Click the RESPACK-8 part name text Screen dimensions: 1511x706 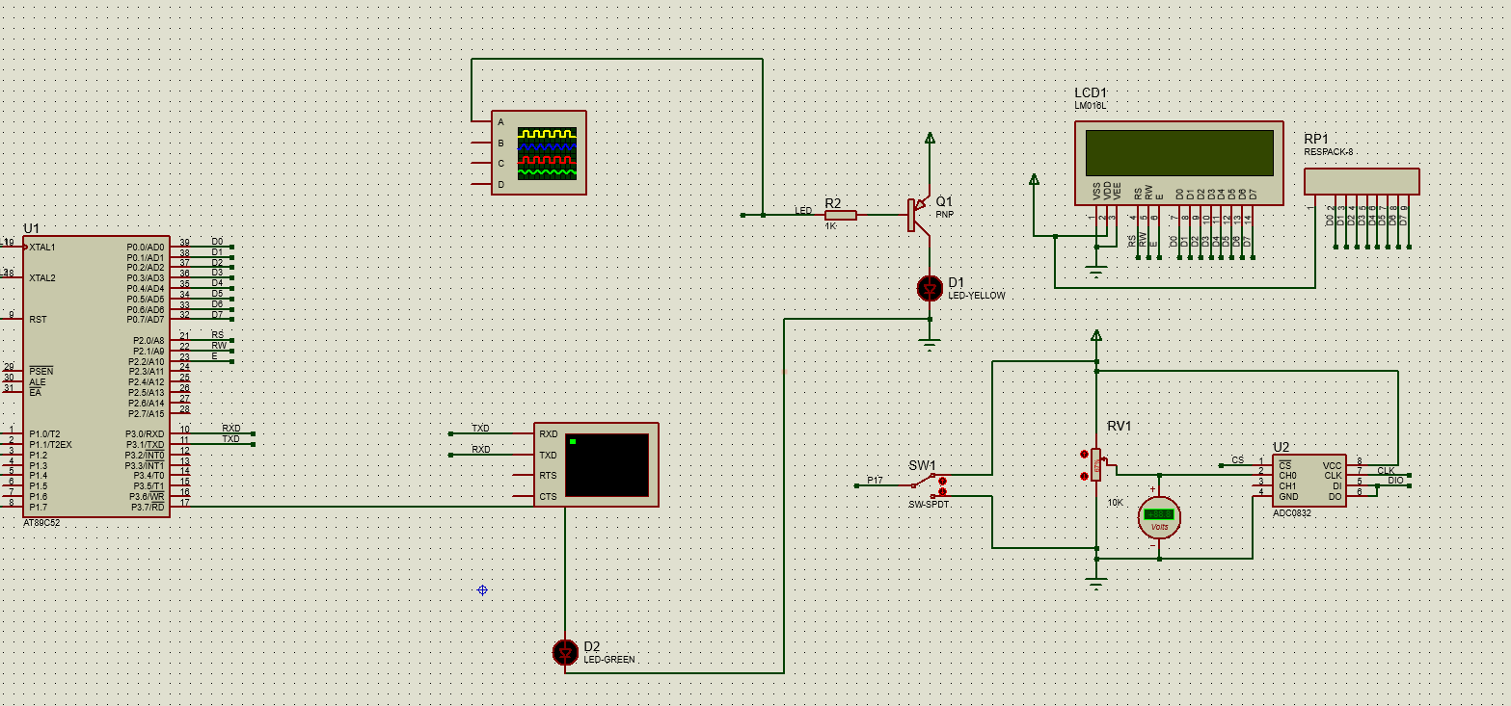tap(1330, 152)
